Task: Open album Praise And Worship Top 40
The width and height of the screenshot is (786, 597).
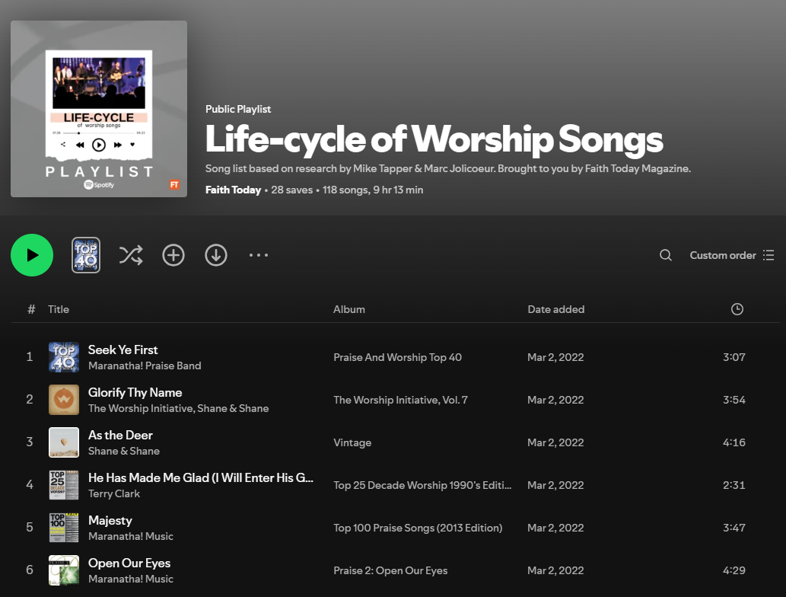Action: click(397, 357)
